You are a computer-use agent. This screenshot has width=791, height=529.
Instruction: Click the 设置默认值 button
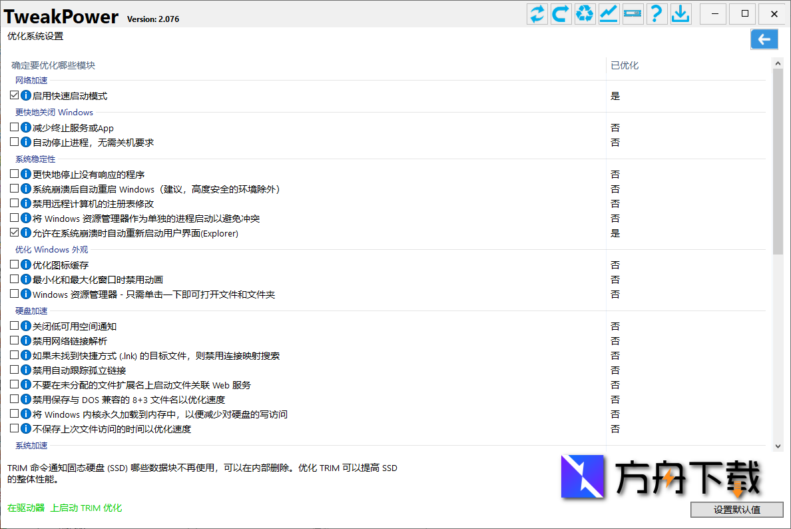[736, 510]
